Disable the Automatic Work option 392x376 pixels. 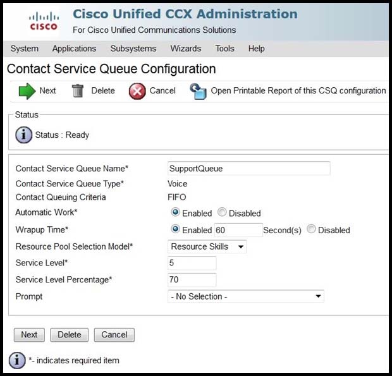pyautogui.click(x=222, y=213)
